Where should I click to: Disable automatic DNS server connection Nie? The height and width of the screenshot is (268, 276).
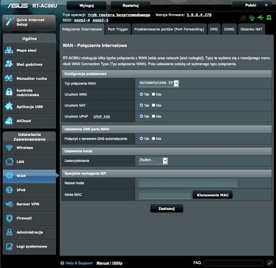coord(153,139)
